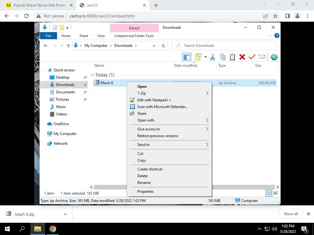Go back in File Explorer
Viewport: 314px width, 235px height.
click(x=46, y=46)
